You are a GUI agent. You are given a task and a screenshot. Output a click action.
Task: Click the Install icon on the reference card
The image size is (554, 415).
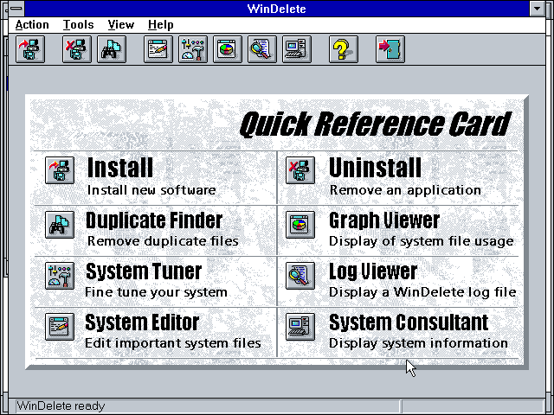60,170
